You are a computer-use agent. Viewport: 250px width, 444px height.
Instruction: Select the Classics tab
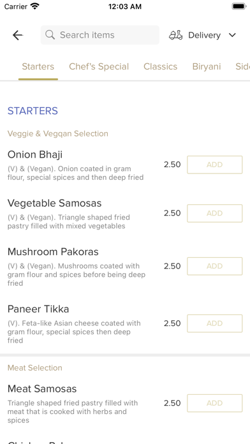pyautogui.click(x=160, y=66)
